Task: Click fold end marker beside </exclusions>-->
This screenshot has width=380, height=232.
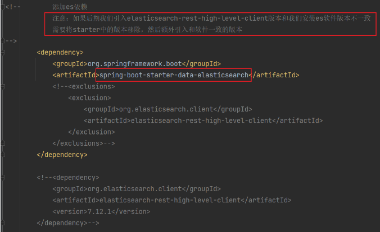Action: pos(3,143)
